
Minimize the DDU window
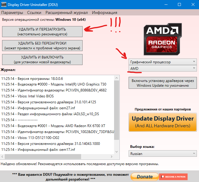(x=166, y=4)
